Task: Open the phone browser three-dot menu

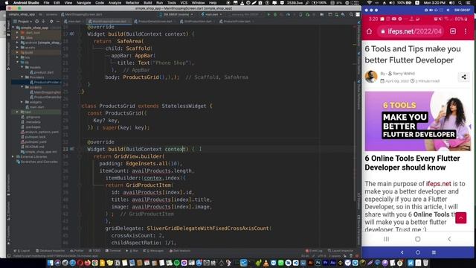Action: click(466, 31)
